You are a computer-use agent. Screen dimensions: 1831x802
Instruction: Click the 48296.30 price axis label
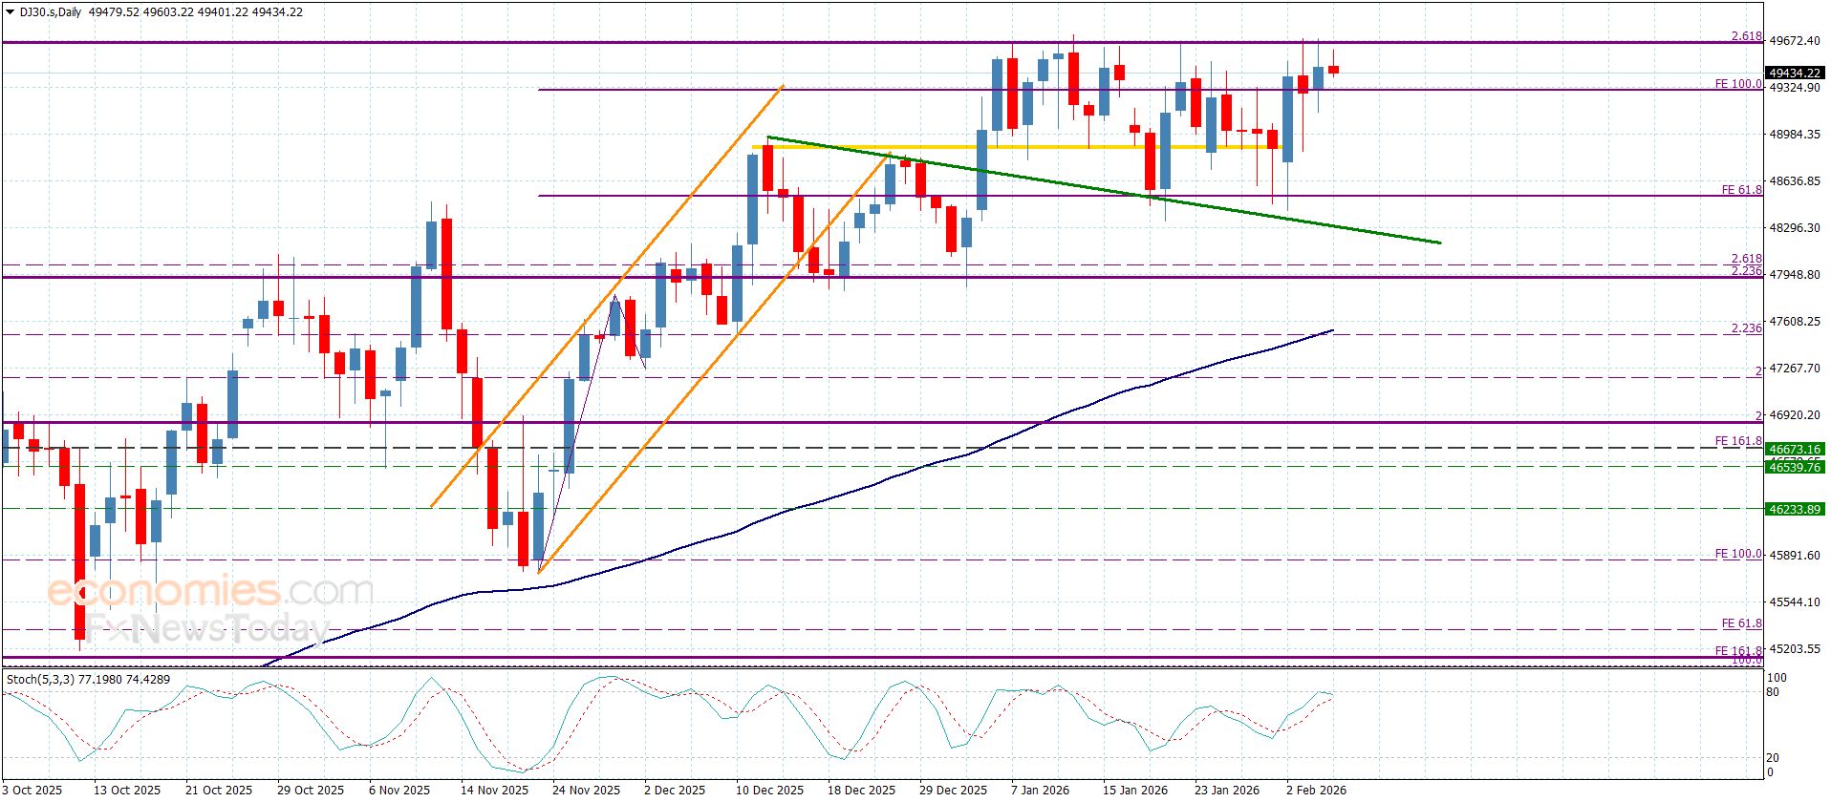coord(1795,228)
